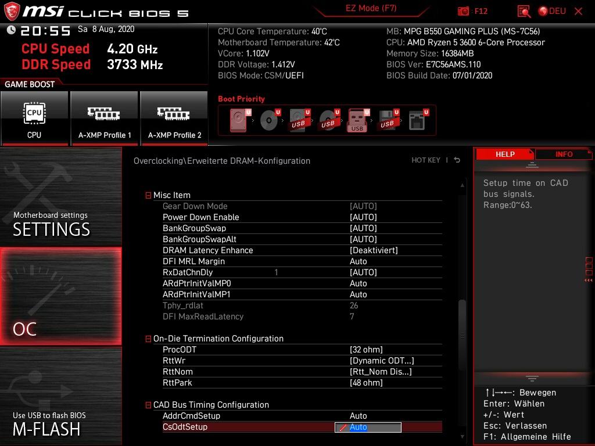Click the help panel lower grip handle
The image size is (595, 446).
point(532,378)
